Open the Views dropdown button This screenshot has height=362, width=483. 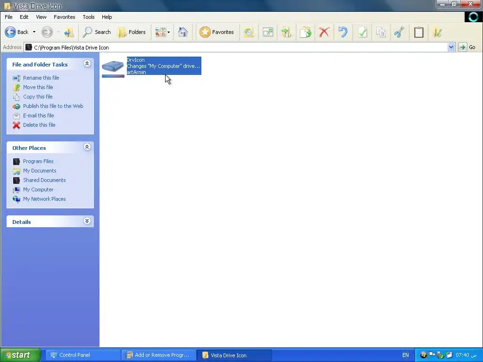[162, 32]
